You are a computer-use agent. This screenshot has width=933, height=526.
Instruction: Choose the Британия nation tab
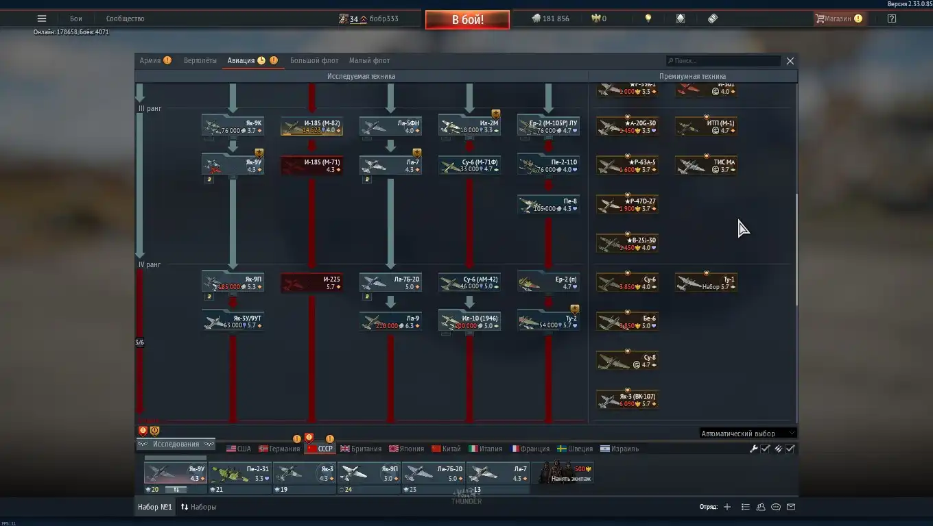tap(361, 449)
